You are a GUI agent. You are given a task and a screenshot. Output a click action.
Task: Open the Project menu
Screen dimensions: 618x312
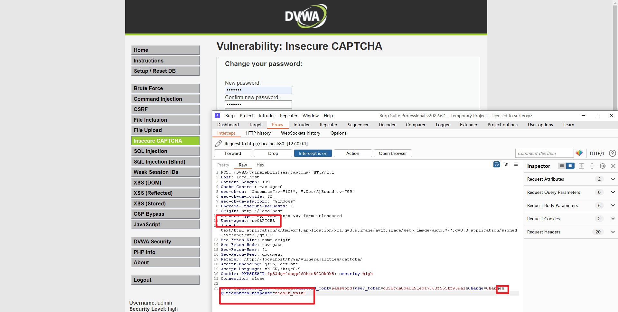247,116
